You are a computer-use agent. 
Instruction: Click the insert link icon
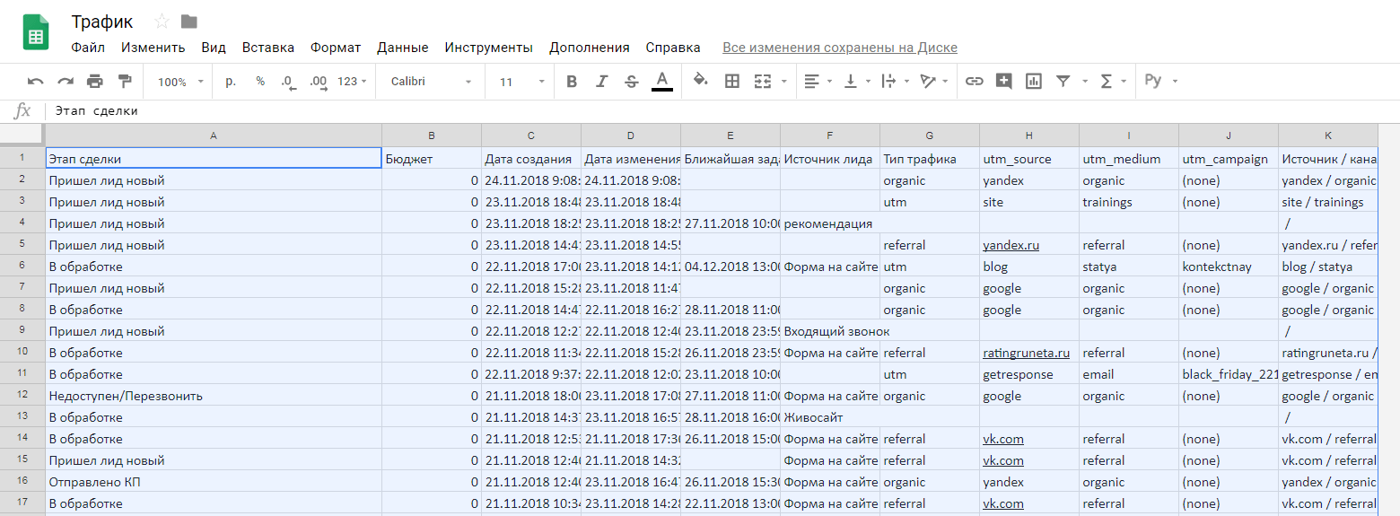coord(975,82)
